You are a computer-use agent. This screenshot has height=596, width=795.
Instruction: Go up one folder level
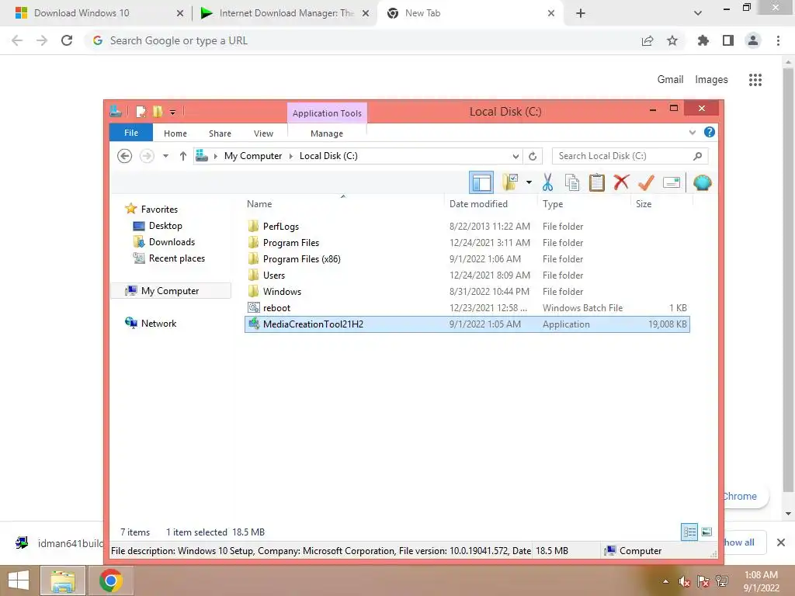point(183,156)
